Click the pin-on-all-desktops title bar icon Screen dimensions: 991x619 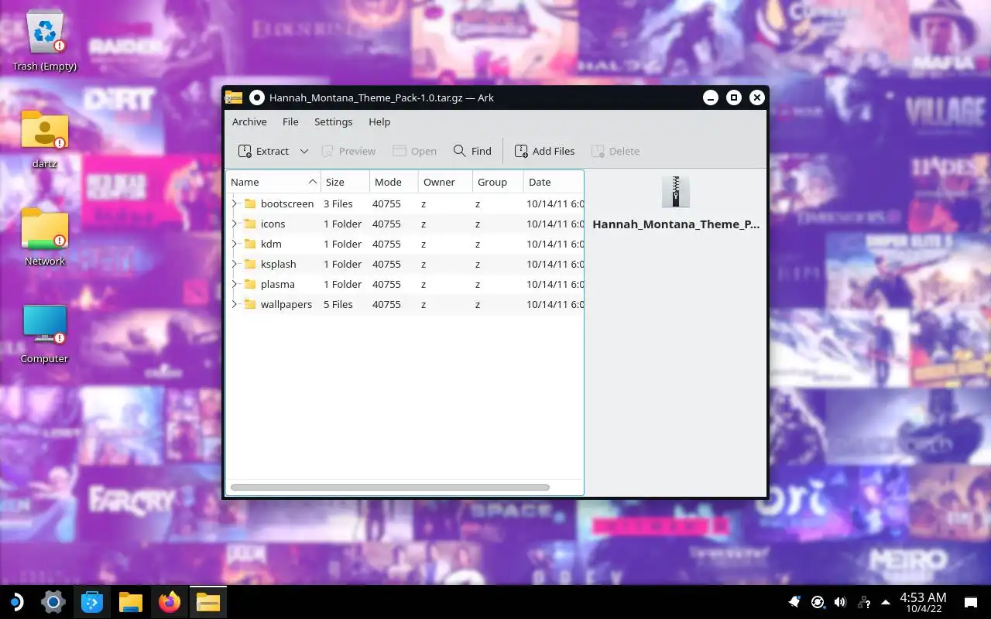[257, 97]
